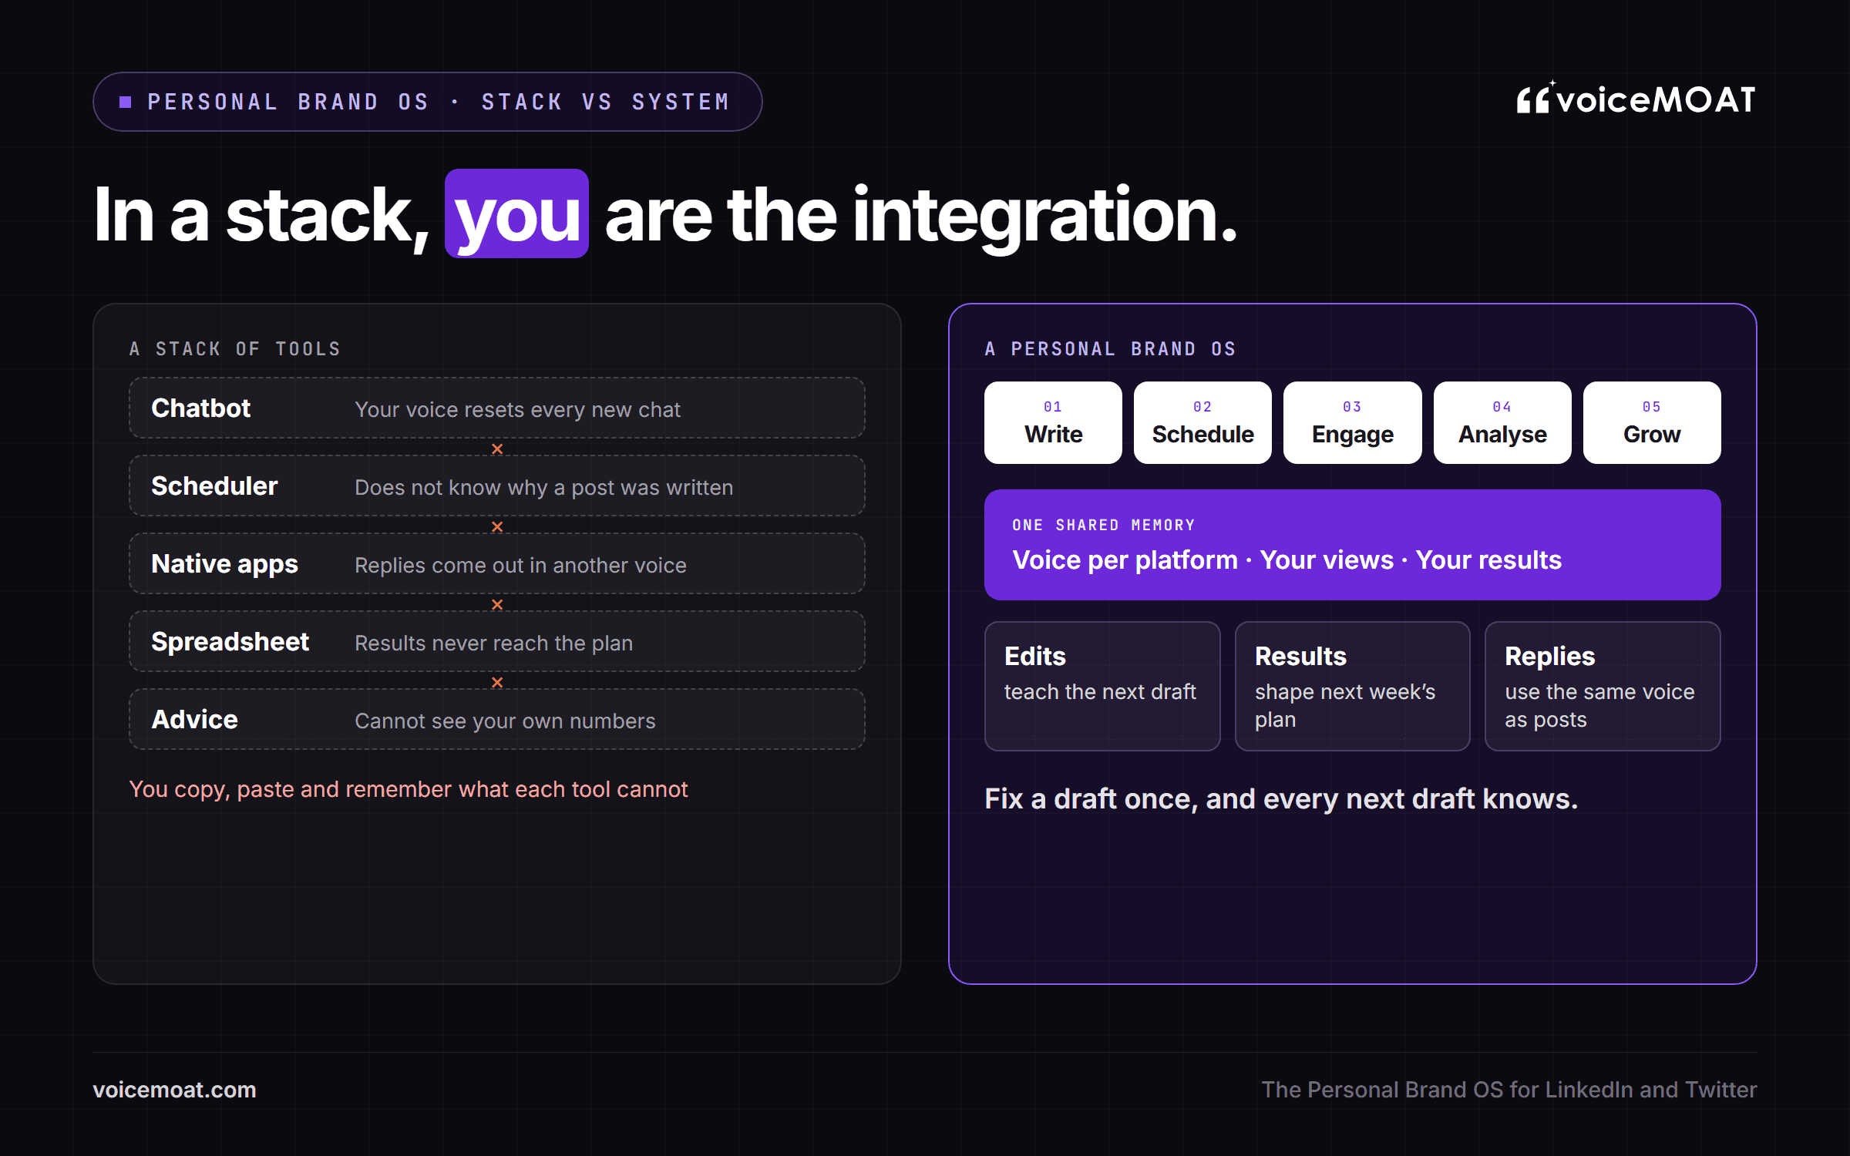Click 'Cannot see your own numbers'

click(x=505, y=721)
